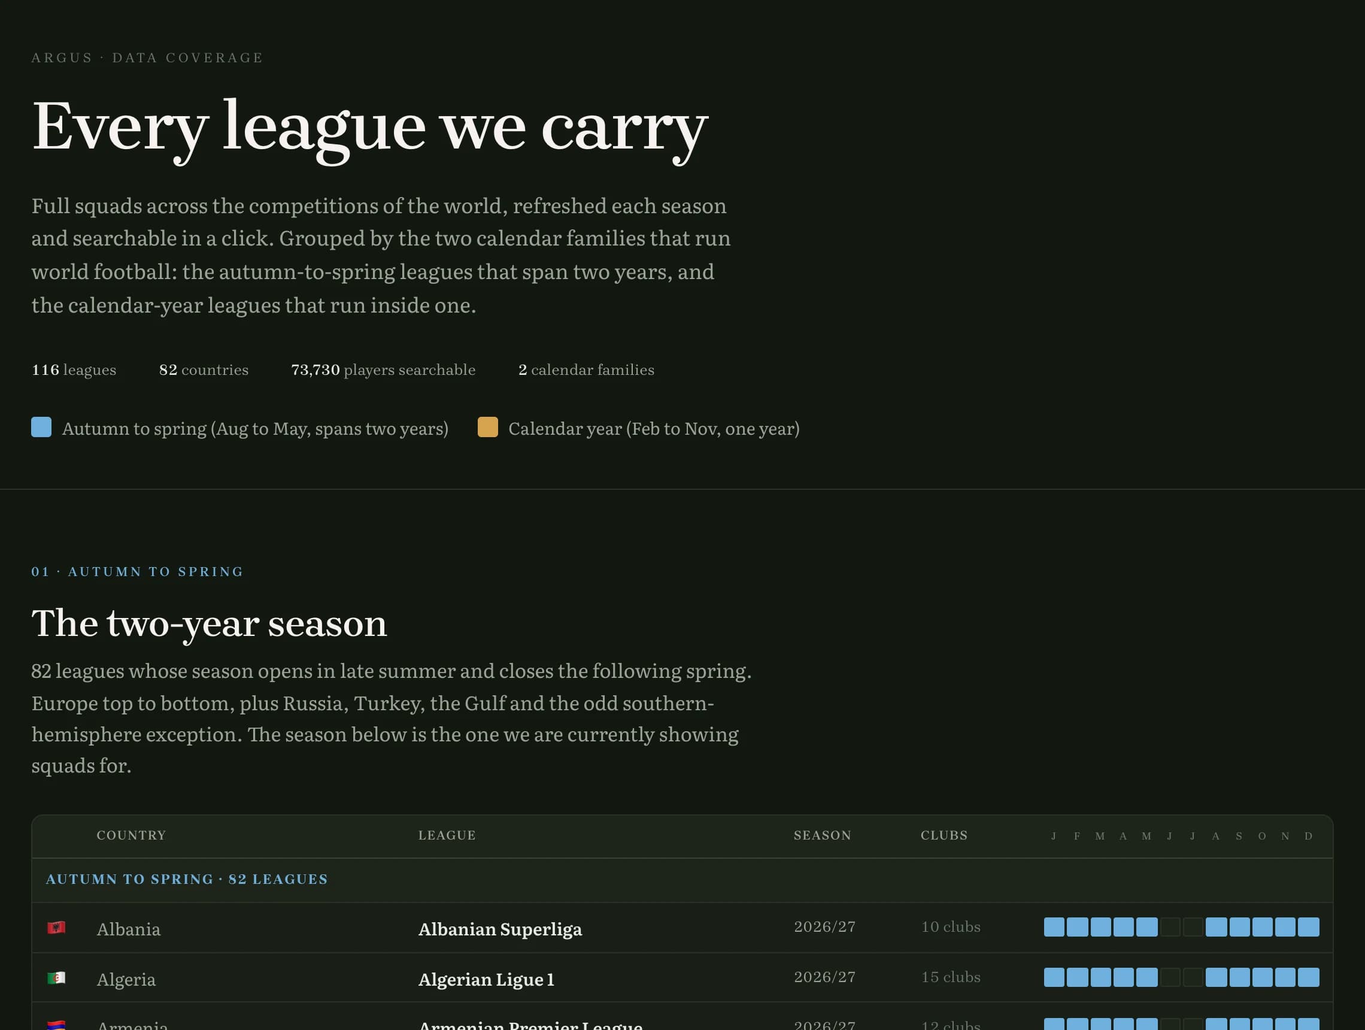Click the blue Autumn to spring legend swatch
The width and height of the screenshot is (1365, 1030).
pyautogui.click(x=41, y=427)
